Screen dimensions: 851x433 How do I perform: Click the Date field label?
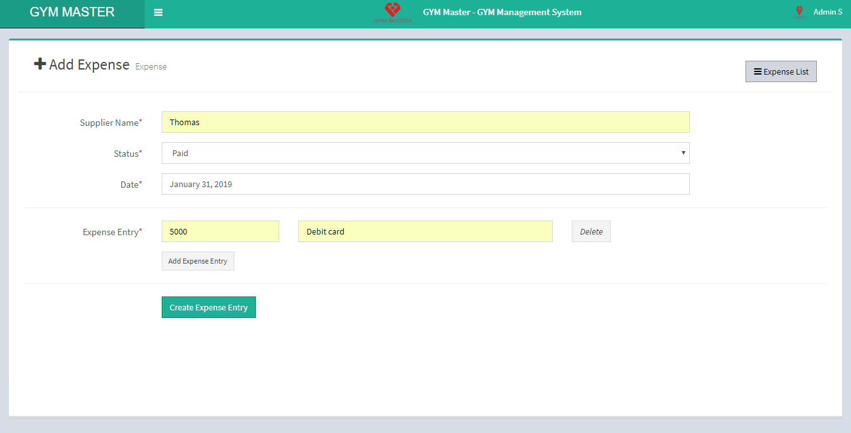pyautogui.click(x=130, y=185)
